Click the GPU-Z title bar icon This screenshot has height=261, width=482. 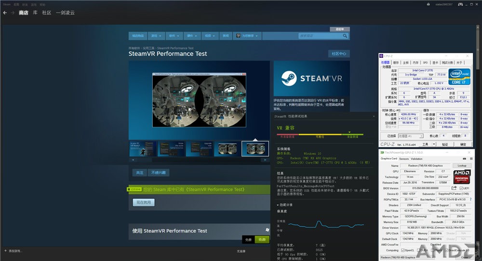click(382, 152)
